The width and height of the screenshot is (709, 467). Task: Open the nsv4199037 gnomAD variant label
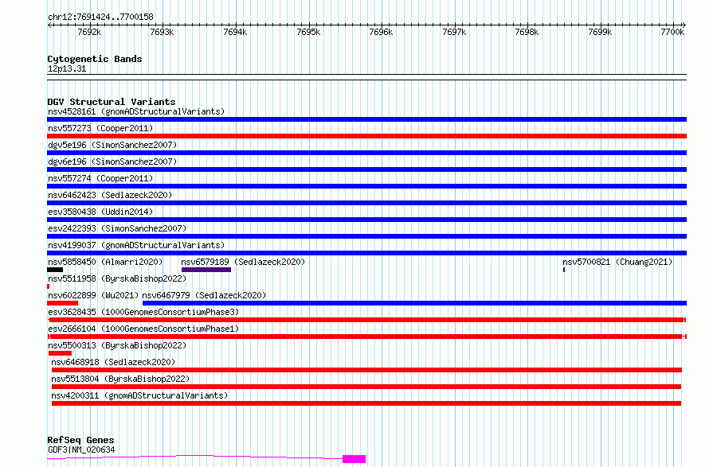click(x=136, y=245)
